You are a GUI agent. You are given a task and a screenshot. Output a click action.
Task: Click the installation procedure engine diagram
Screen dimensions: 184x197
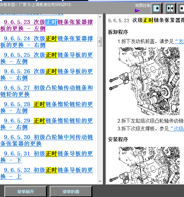point(144,165)
